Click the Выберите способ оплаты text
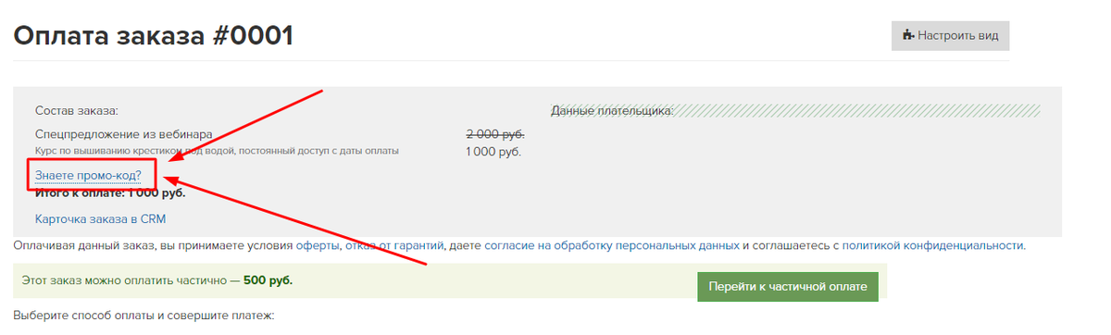The width and height of the screenshot is (1111, 335). [x=144, y=316]
